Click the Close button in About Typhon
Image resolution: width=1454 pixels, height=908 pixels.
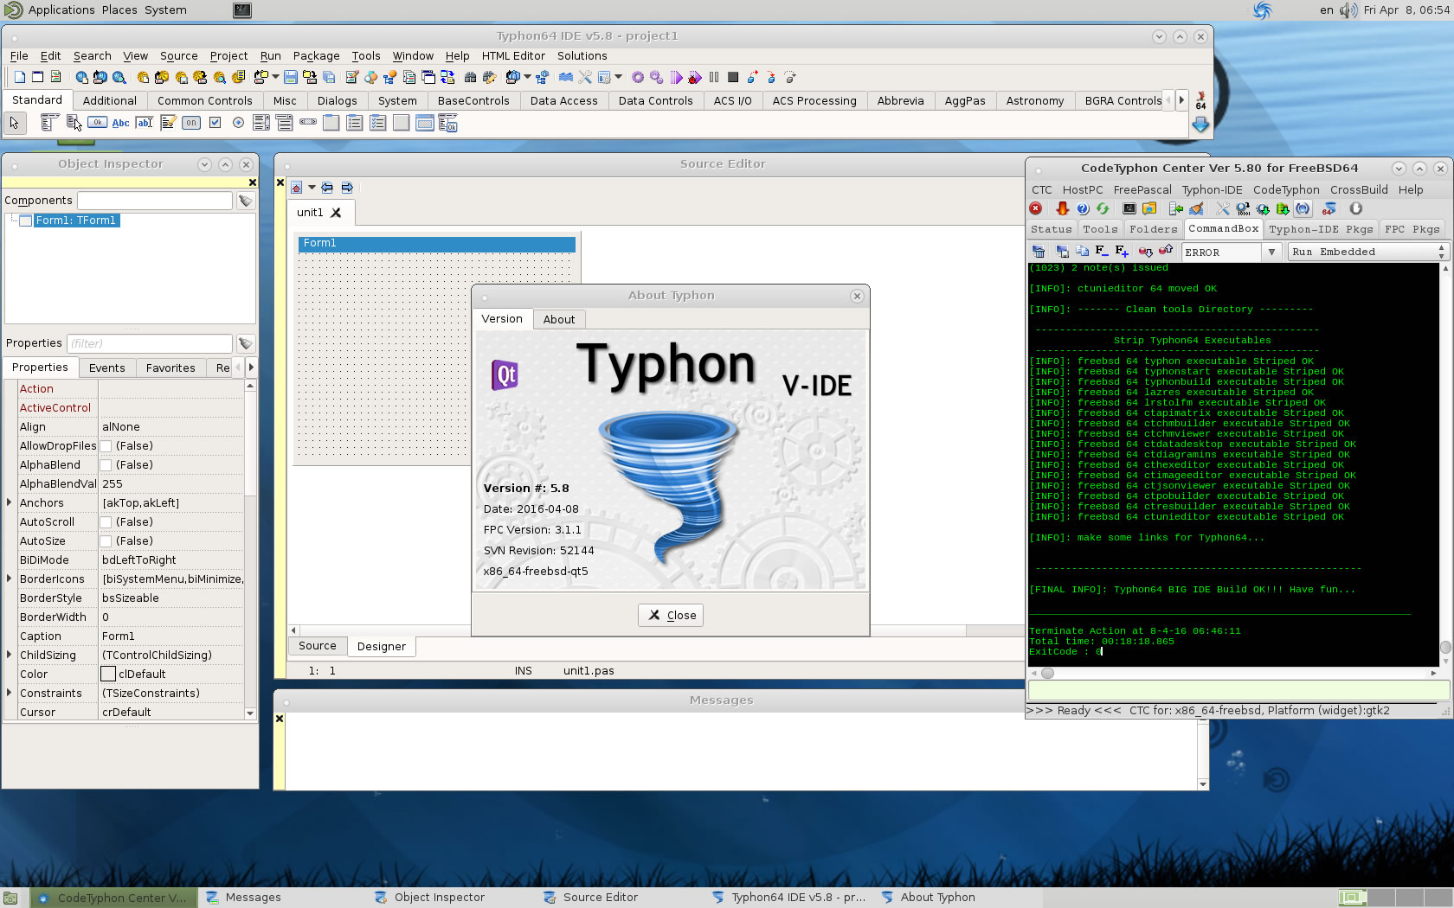point(671,615)
